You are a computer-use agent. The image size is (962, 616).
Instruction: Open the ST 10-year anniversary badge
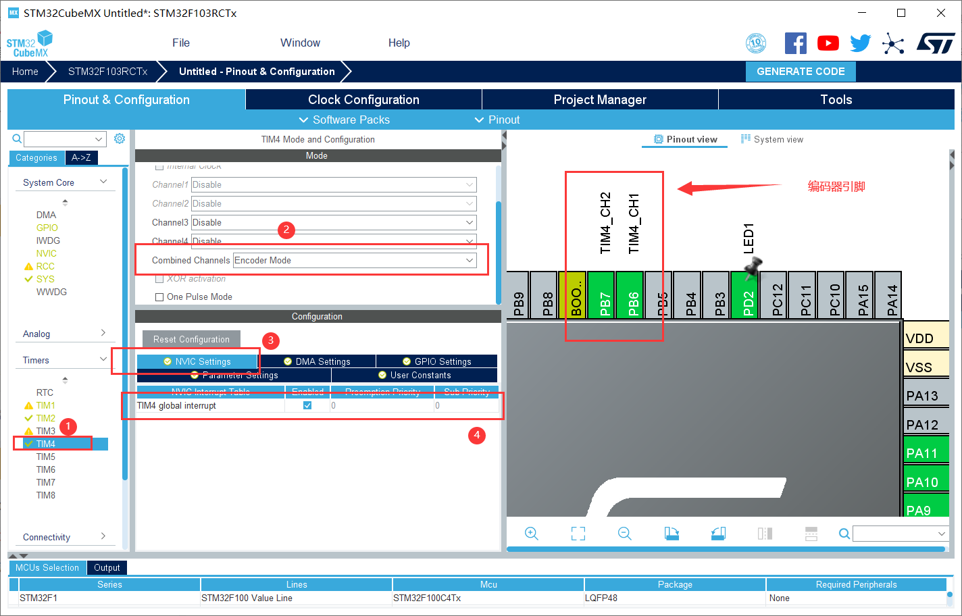756,43
